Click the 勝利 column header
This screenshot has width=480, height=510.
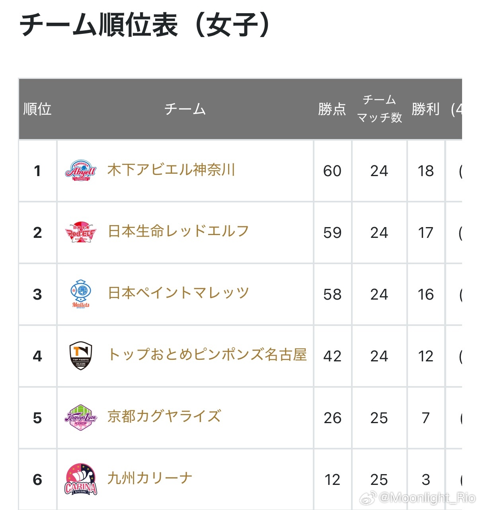coord(425,109)
